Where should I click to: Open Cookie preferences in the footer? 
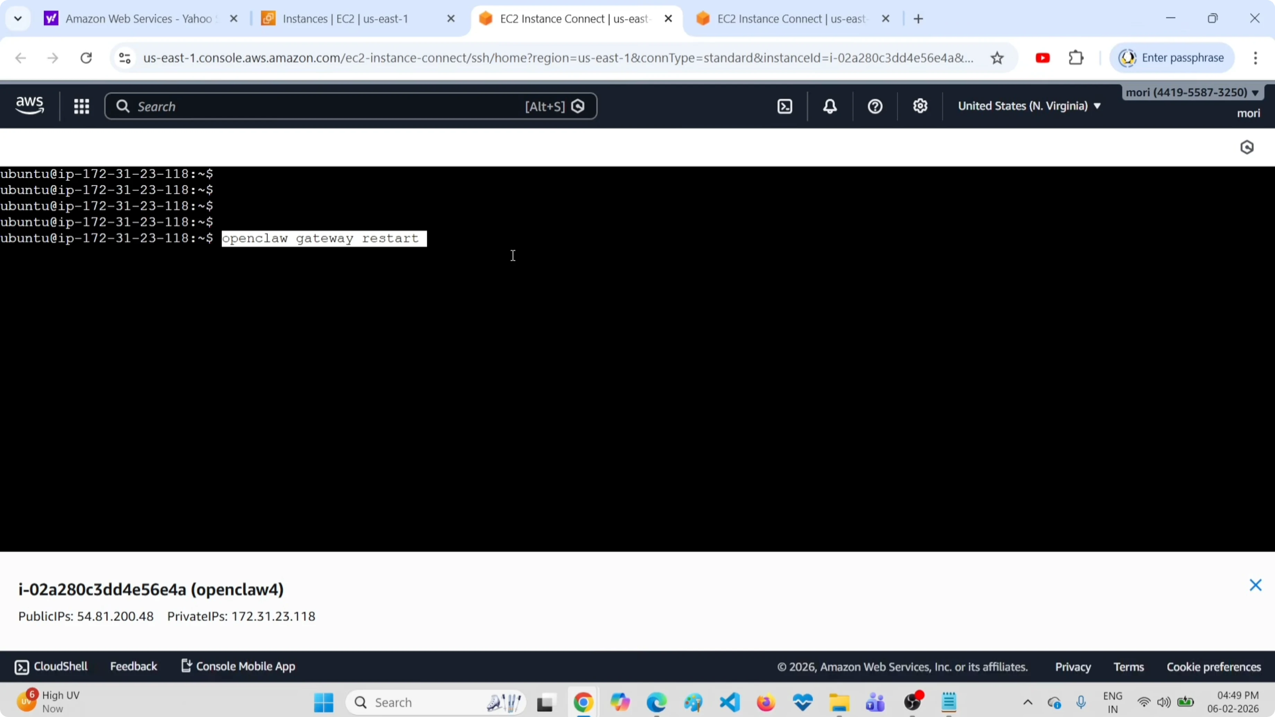[x=1214, y=667]
